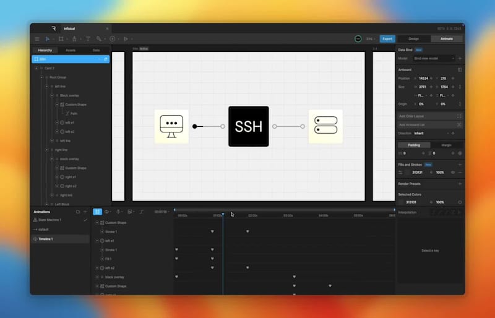
Task: Open the hamburger menu in the toolbar
Action: pos(37,39)
